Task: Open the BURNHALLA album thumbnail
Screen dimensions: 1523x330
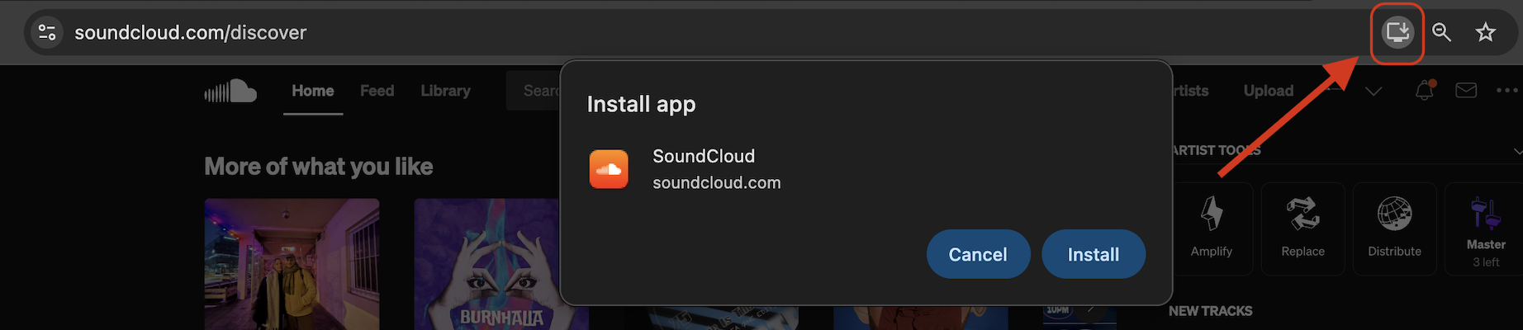Action: (x=487, y=264)
